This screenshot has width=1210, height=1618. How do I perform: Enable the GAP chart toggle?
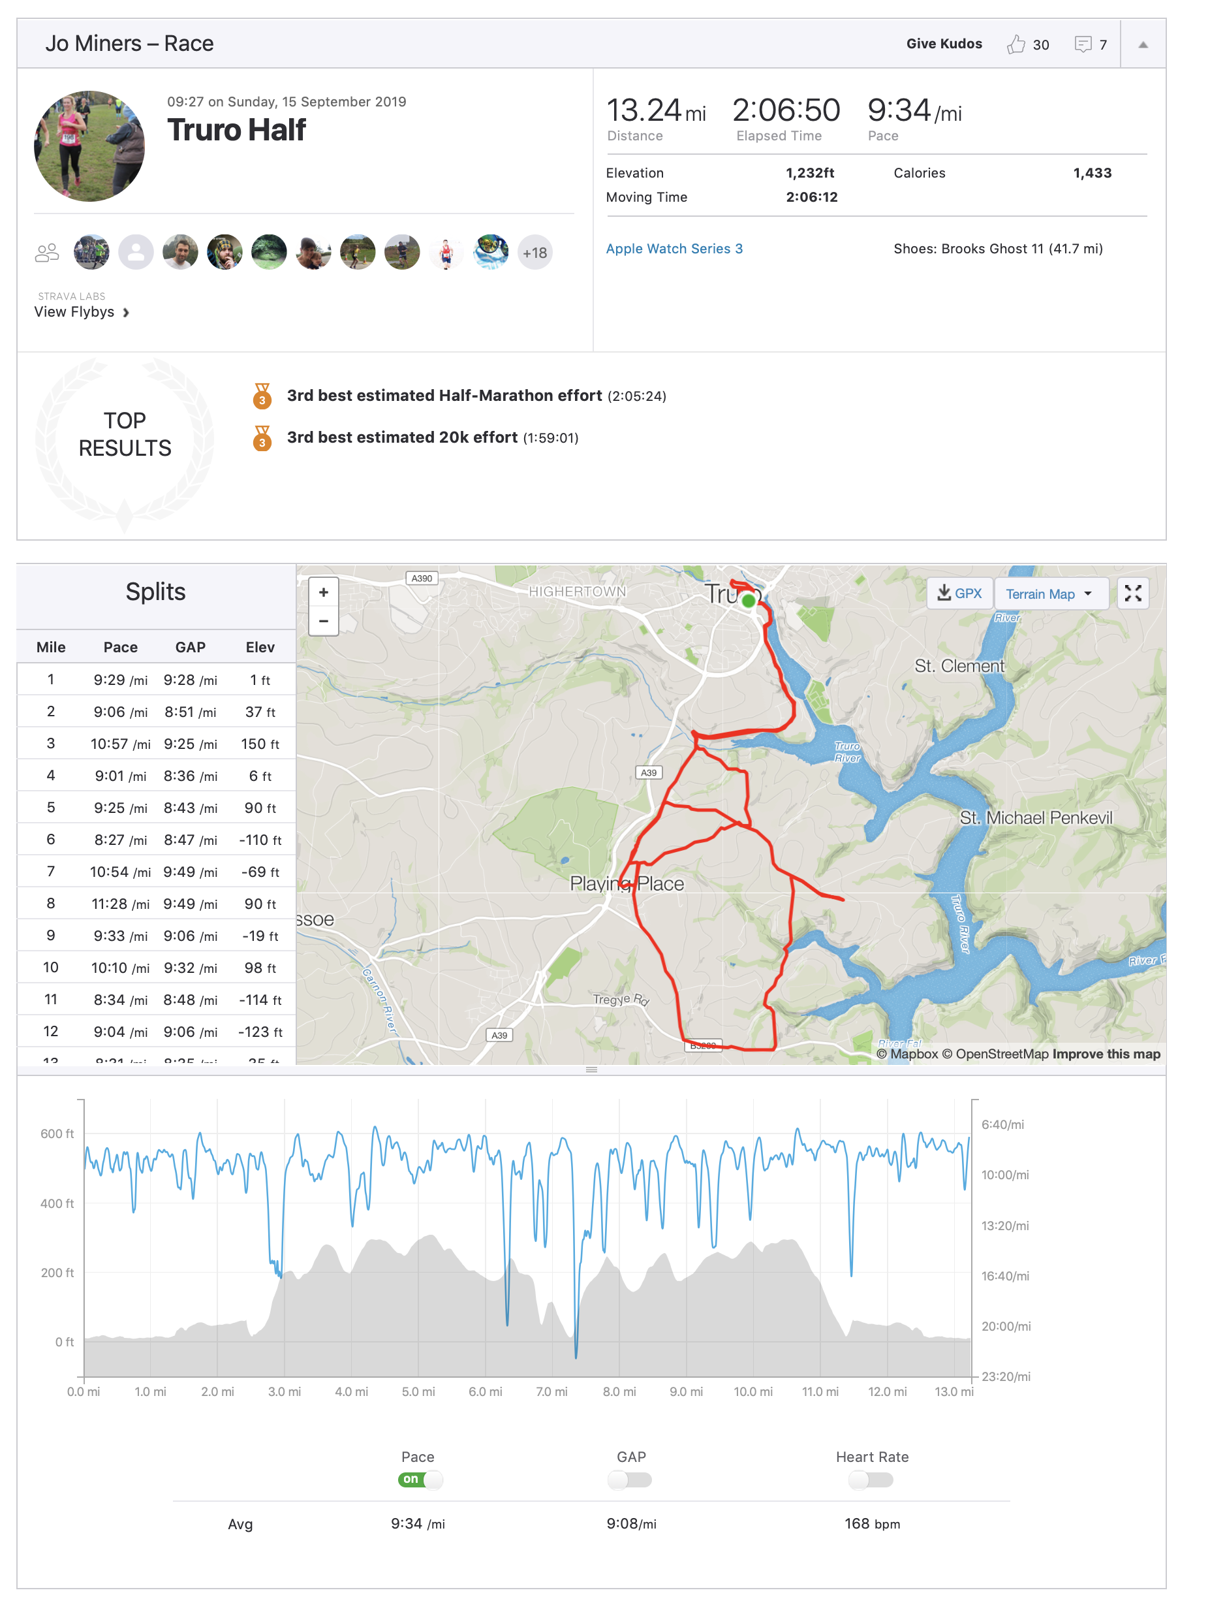tap(630, 1480)
